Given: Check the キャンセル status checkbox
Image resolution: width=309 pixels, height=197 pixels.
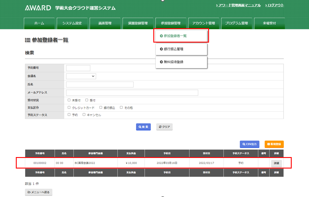Looking at the screenshot, I should [x=84, y=115].
